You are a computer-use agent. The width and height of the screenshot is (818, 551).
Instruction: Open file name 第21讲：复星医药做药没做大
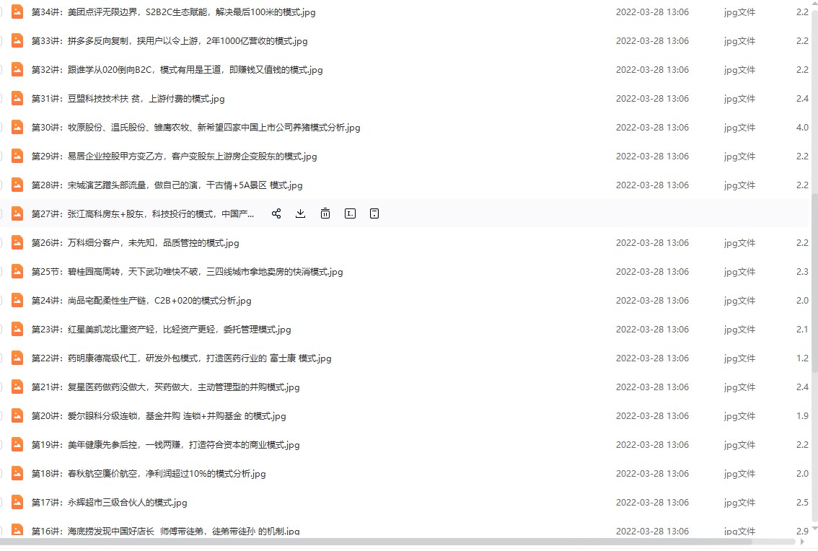(x=165, y=387)
